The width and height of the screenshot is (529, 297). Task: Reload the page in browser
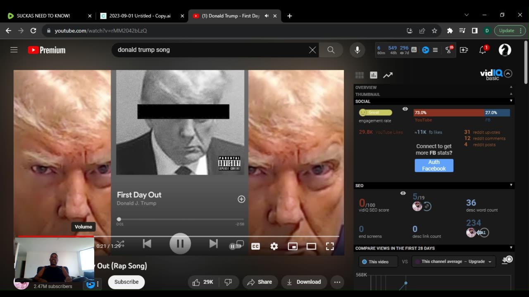(x=33, y=31)
